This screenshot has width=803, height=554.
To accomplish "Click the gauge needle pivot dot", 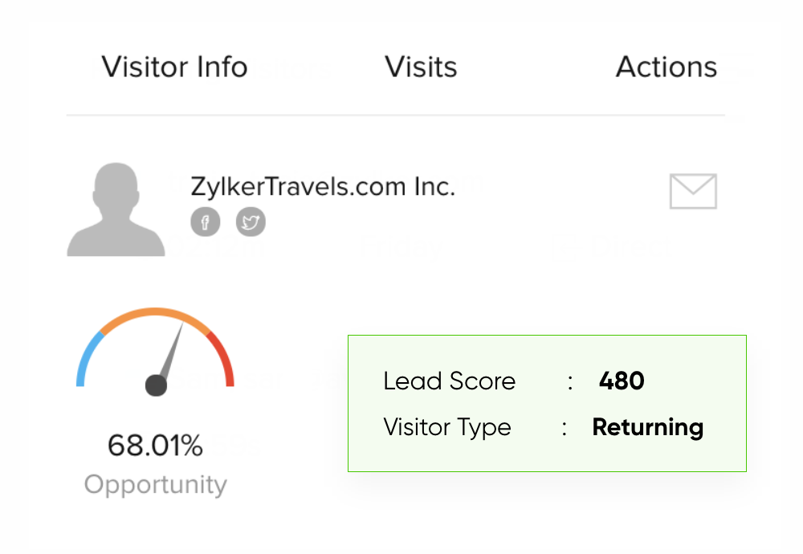I will pyautogui.click(x=156, y=385).
